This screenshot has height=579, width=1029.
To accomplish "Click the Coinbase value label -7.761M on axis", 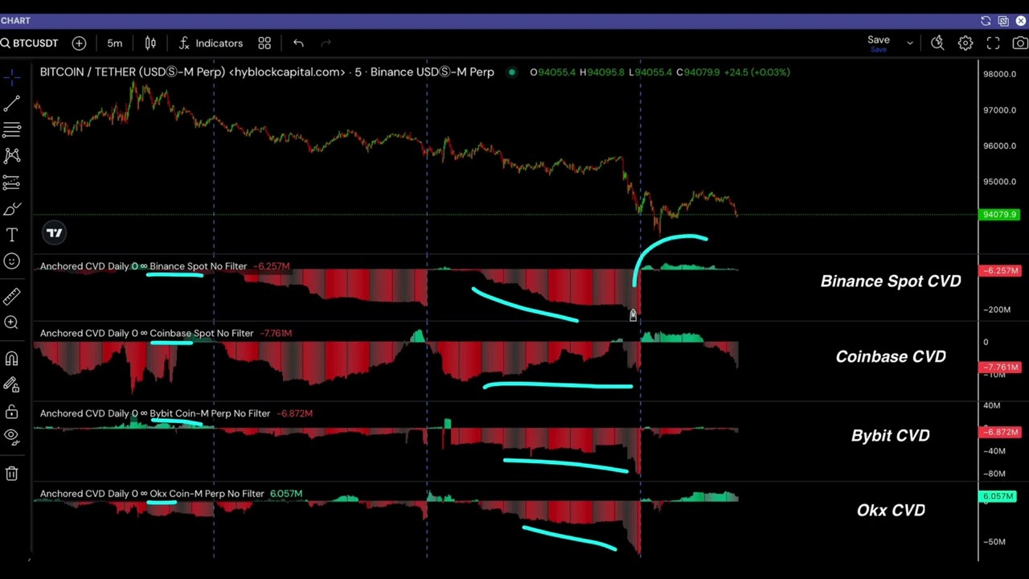I will [x=1000, y=368].
